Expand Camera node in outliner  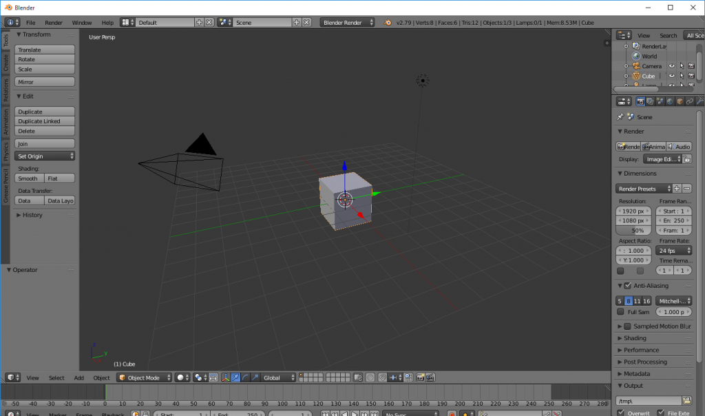pos(626,66)
